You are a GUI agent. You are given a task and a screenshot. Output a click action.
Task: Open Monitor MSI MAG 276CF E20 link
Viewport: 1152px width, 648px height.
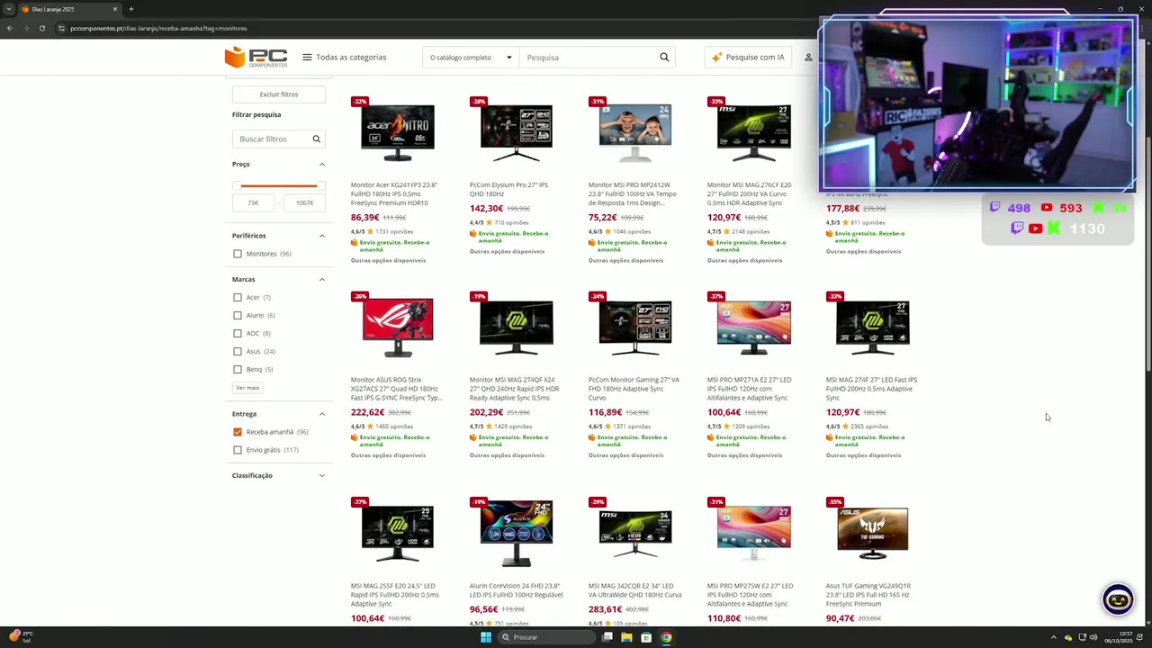point(750,193)
